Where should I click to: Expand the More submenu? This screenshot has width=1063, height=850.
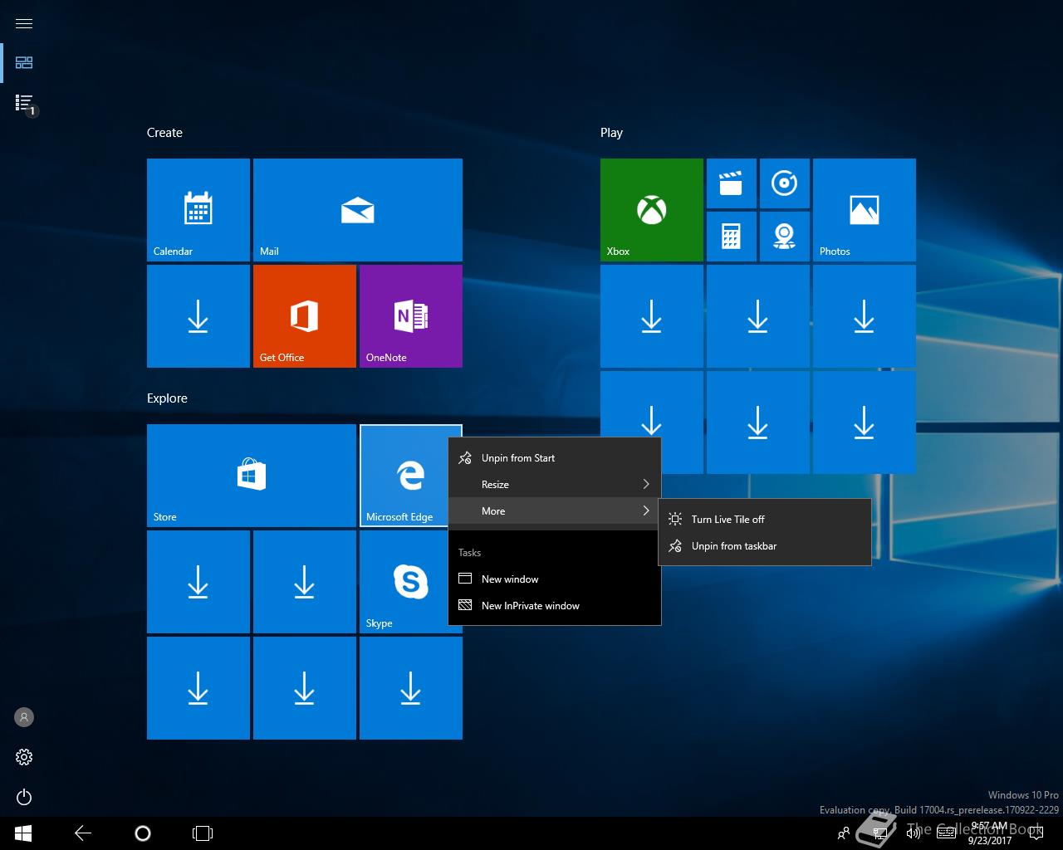click(x=555, y=511)
